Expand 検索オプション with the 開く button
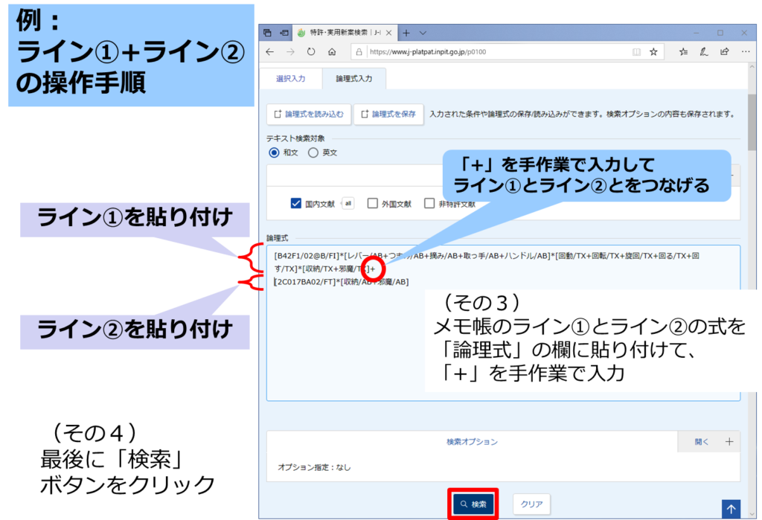The height and width of the screenshot is (520, 762). [x=702, y=441]
